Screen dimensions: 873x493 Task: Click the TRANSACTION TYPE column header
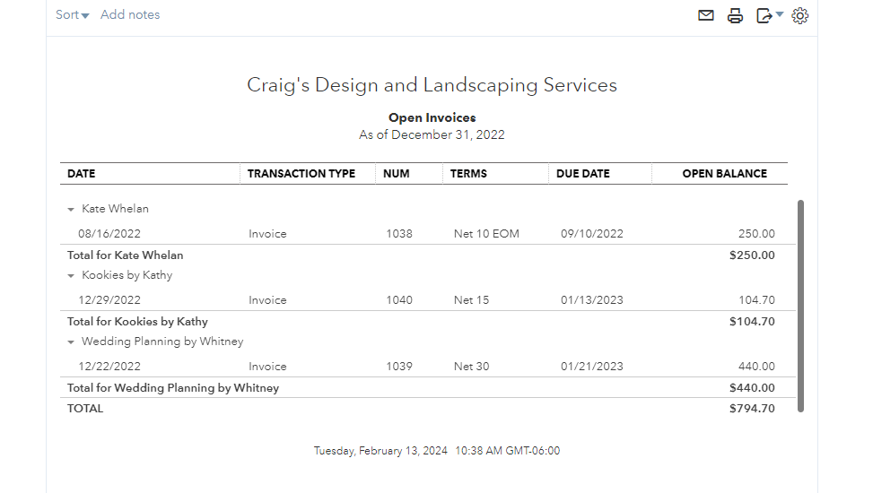[301, 174]
